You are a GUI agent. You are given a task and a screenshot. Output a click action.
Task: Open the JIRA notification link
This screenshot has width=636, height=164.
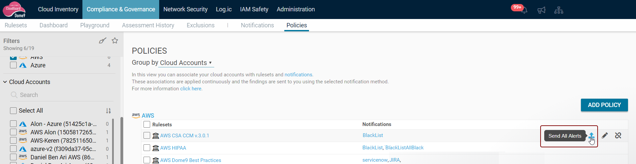395,160
